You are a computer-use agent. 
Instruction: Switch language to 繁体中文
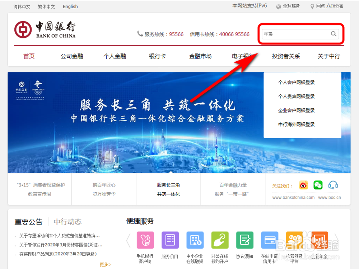click(46, 6)
